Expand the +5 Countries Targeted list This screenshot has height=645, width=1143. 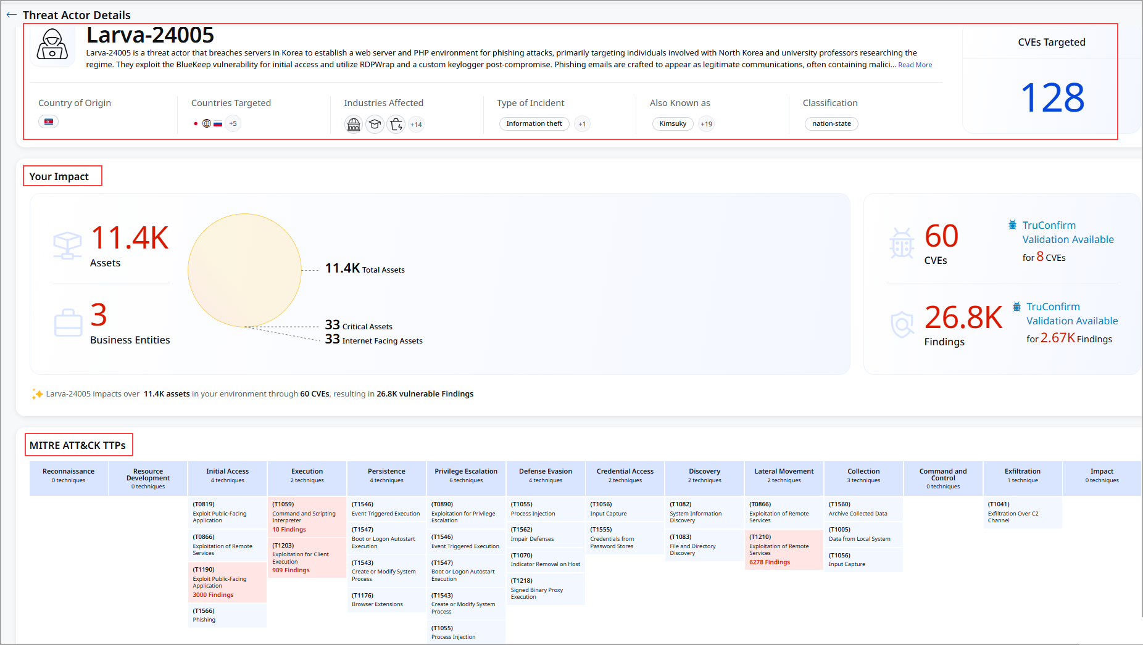pos(233,123)
